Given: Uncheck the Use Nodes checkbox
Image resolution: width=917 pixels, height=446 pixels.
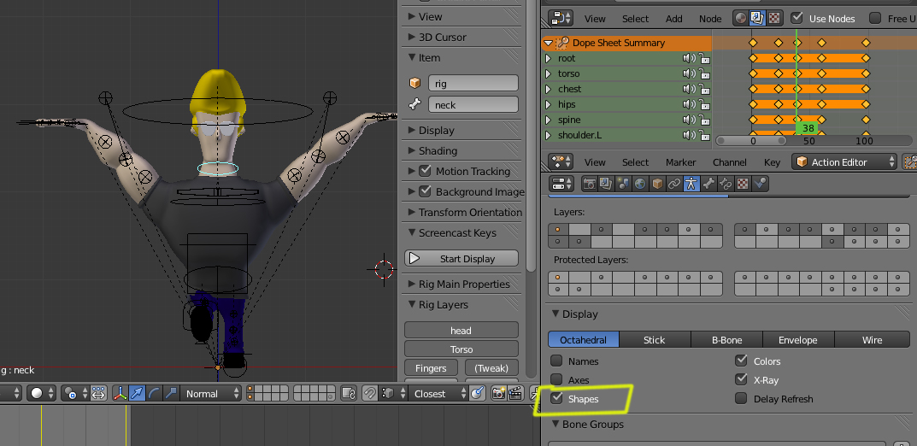Looking at the screenshot, I should coord(796,18).
